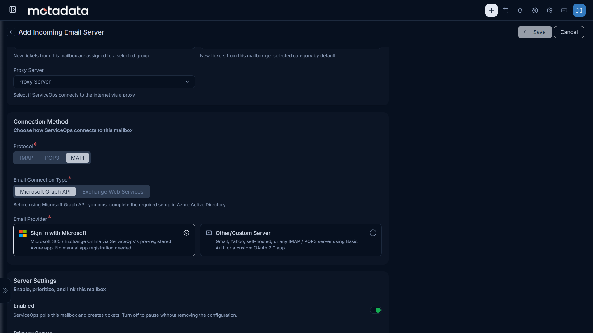Image resolution: width=593 pixels, height=333 pixels.
Task: Click the Azure Active Directory setup note
Action: pyautogui.click(x=119, y=205)
